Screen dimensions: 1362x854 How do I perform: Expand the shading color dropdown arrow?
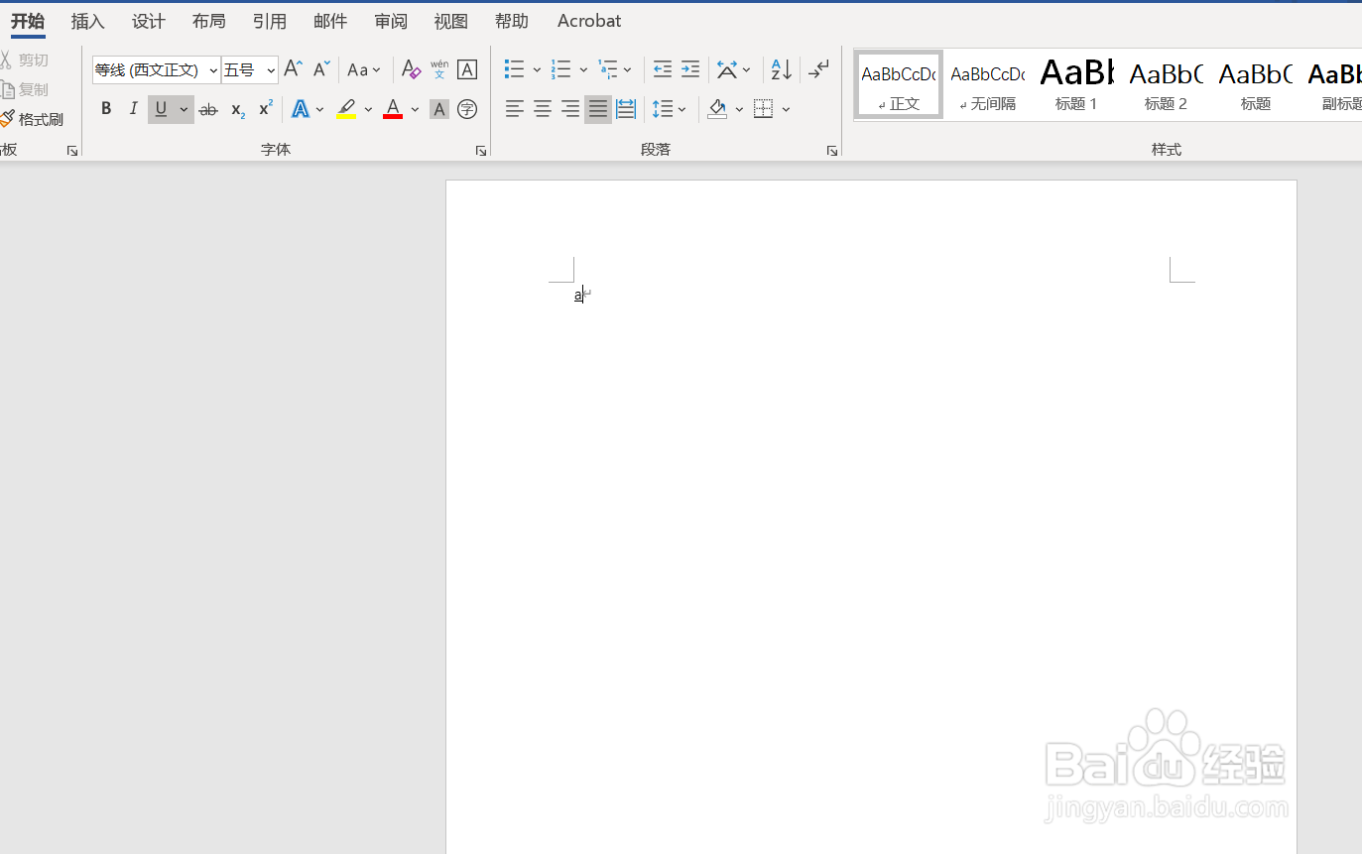(739, 109)
